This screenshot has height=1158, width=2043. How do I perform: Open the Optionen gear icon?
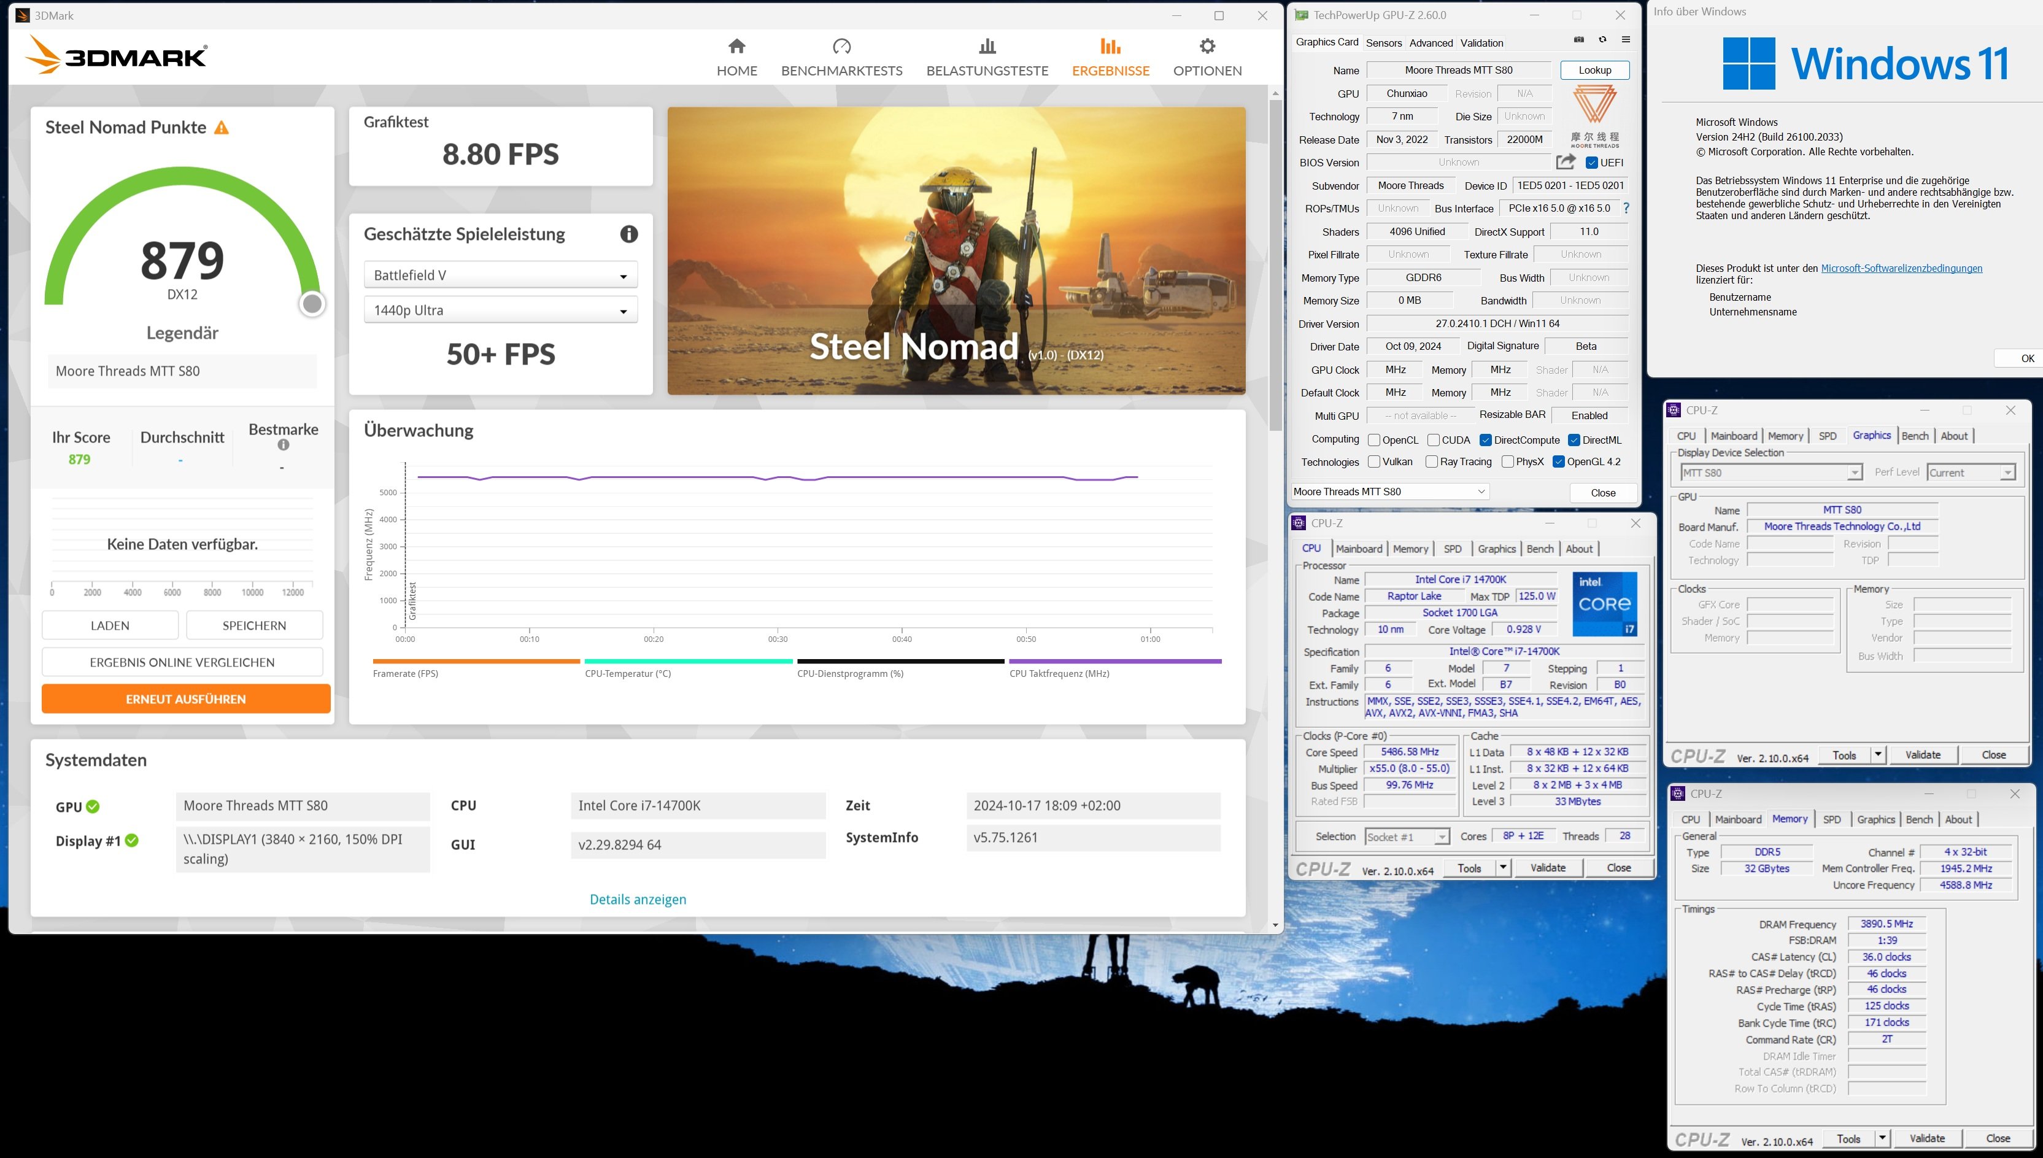pyautogui.click(x=1207, y=46)
